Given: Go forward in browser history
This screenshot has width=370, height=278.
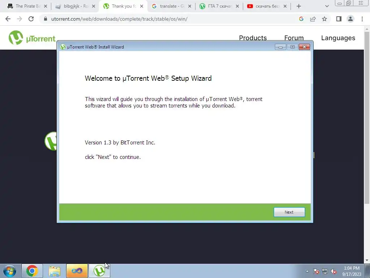Looking at the screenshot, I should pos(20,19).
